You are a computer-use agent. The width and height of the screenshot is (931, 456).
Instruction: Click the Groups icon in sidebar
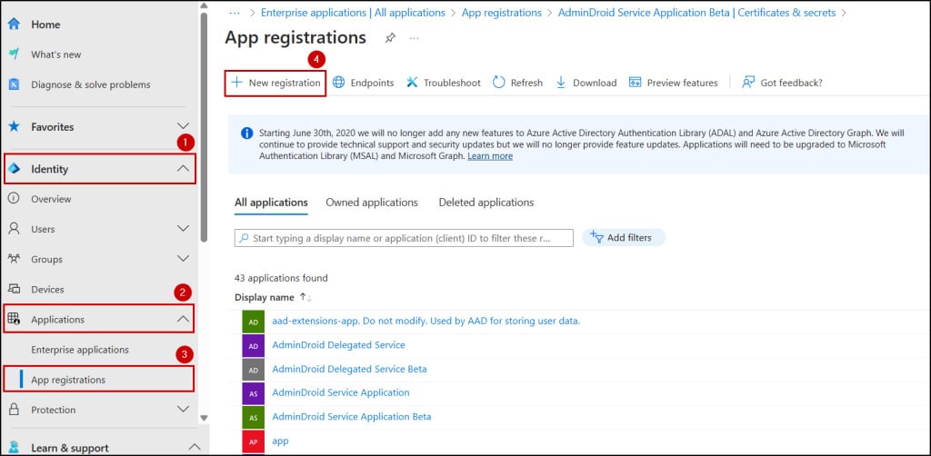(14, 259)
